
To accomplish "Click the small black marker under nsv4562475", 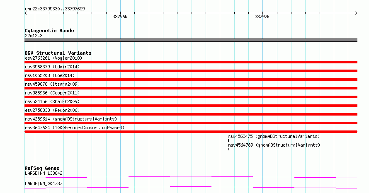I will point(228,140).
